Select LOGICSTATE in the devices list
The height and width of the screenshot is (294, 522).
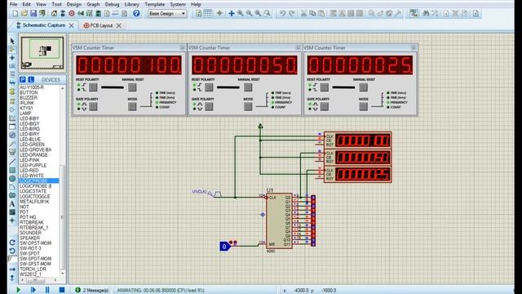(33, 191)
